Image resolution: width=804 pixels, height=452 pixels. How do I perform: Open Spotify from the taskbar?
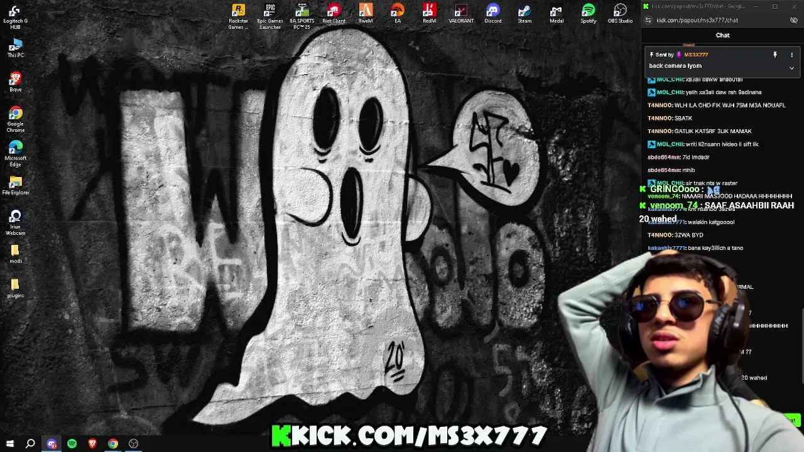pyautogui.click(x=72, y=444)
